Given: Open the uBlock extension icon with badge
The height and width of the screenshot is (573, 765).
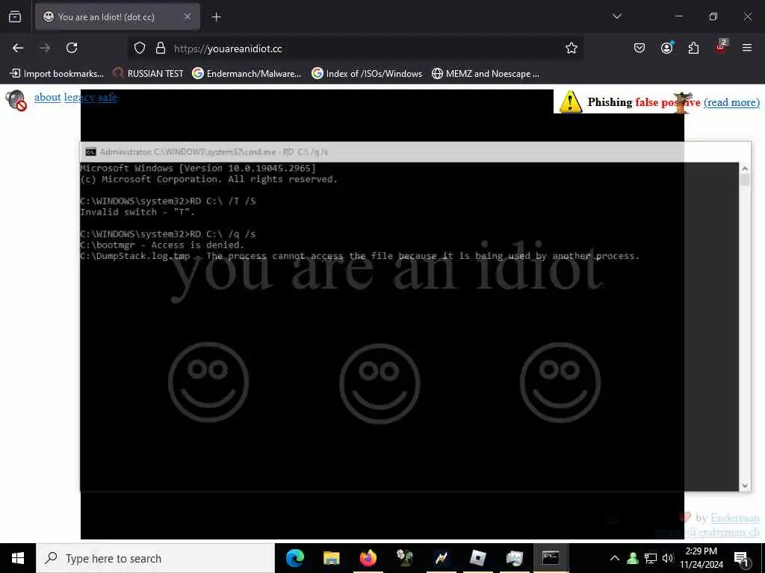Looking at the screenshot, I should point(721,47).
